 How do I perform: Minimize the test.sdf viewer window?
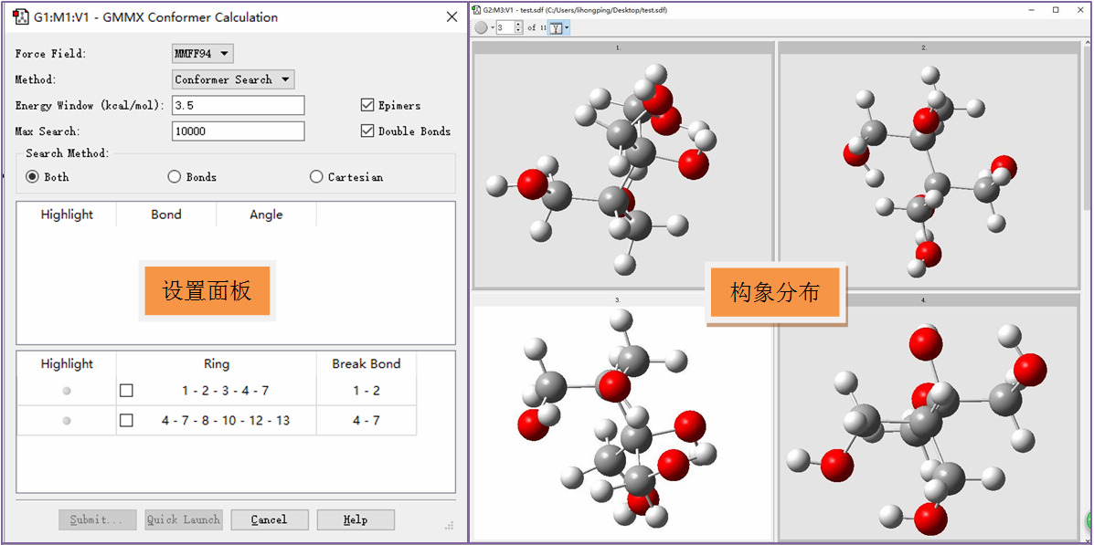[1030, 9]
